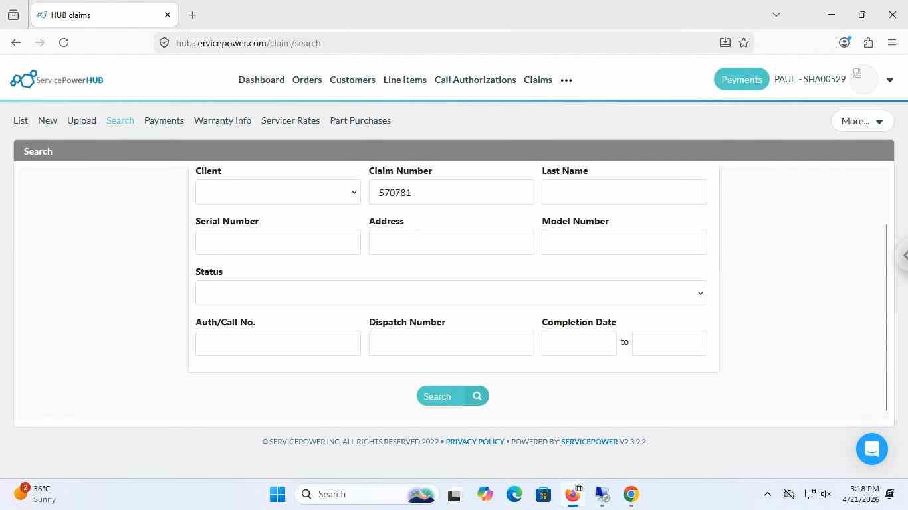This screenshot has height=510, width=908.
Task: Open the chat support bubble icon
Action: pyautogui.click(x=872, y=449)
